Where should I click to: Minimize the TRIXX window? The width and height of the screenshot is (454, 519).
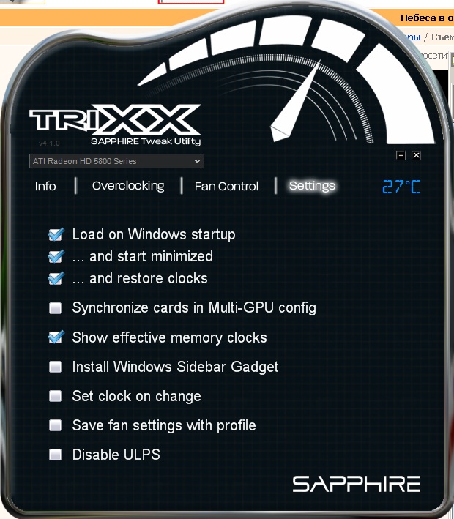(x=401, y=155)
